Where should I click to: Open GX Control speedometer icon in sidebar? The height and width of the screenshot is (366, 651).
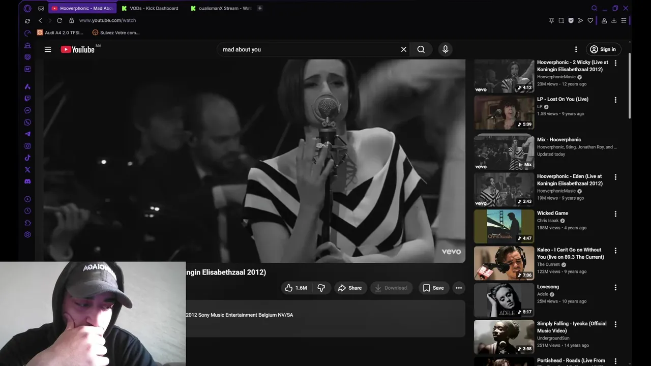27,34
